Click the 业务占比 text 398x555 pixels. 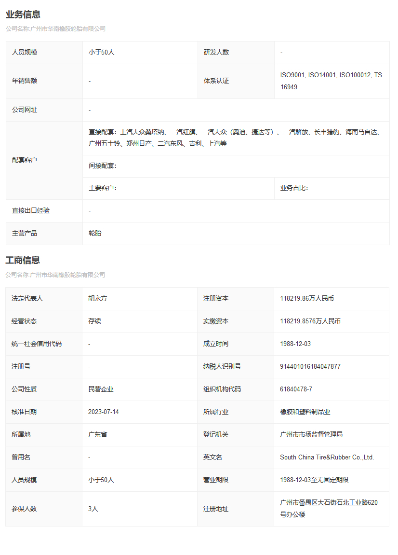point(294,188)
